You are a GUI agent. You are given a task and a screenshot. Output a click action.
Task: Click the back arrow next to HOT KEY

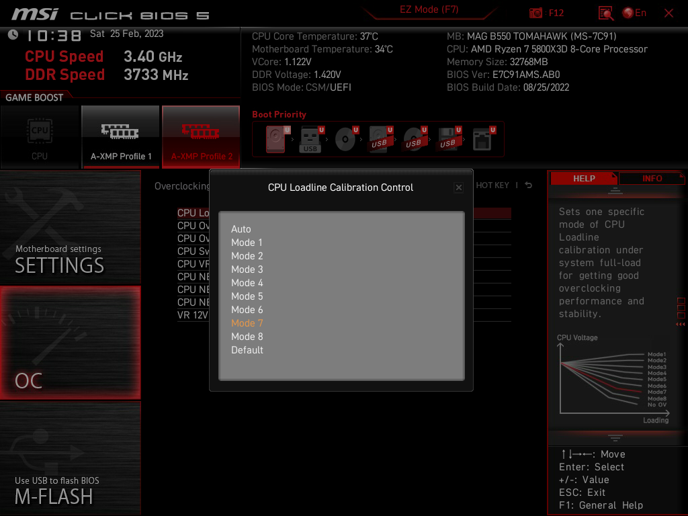coord(529,185)
